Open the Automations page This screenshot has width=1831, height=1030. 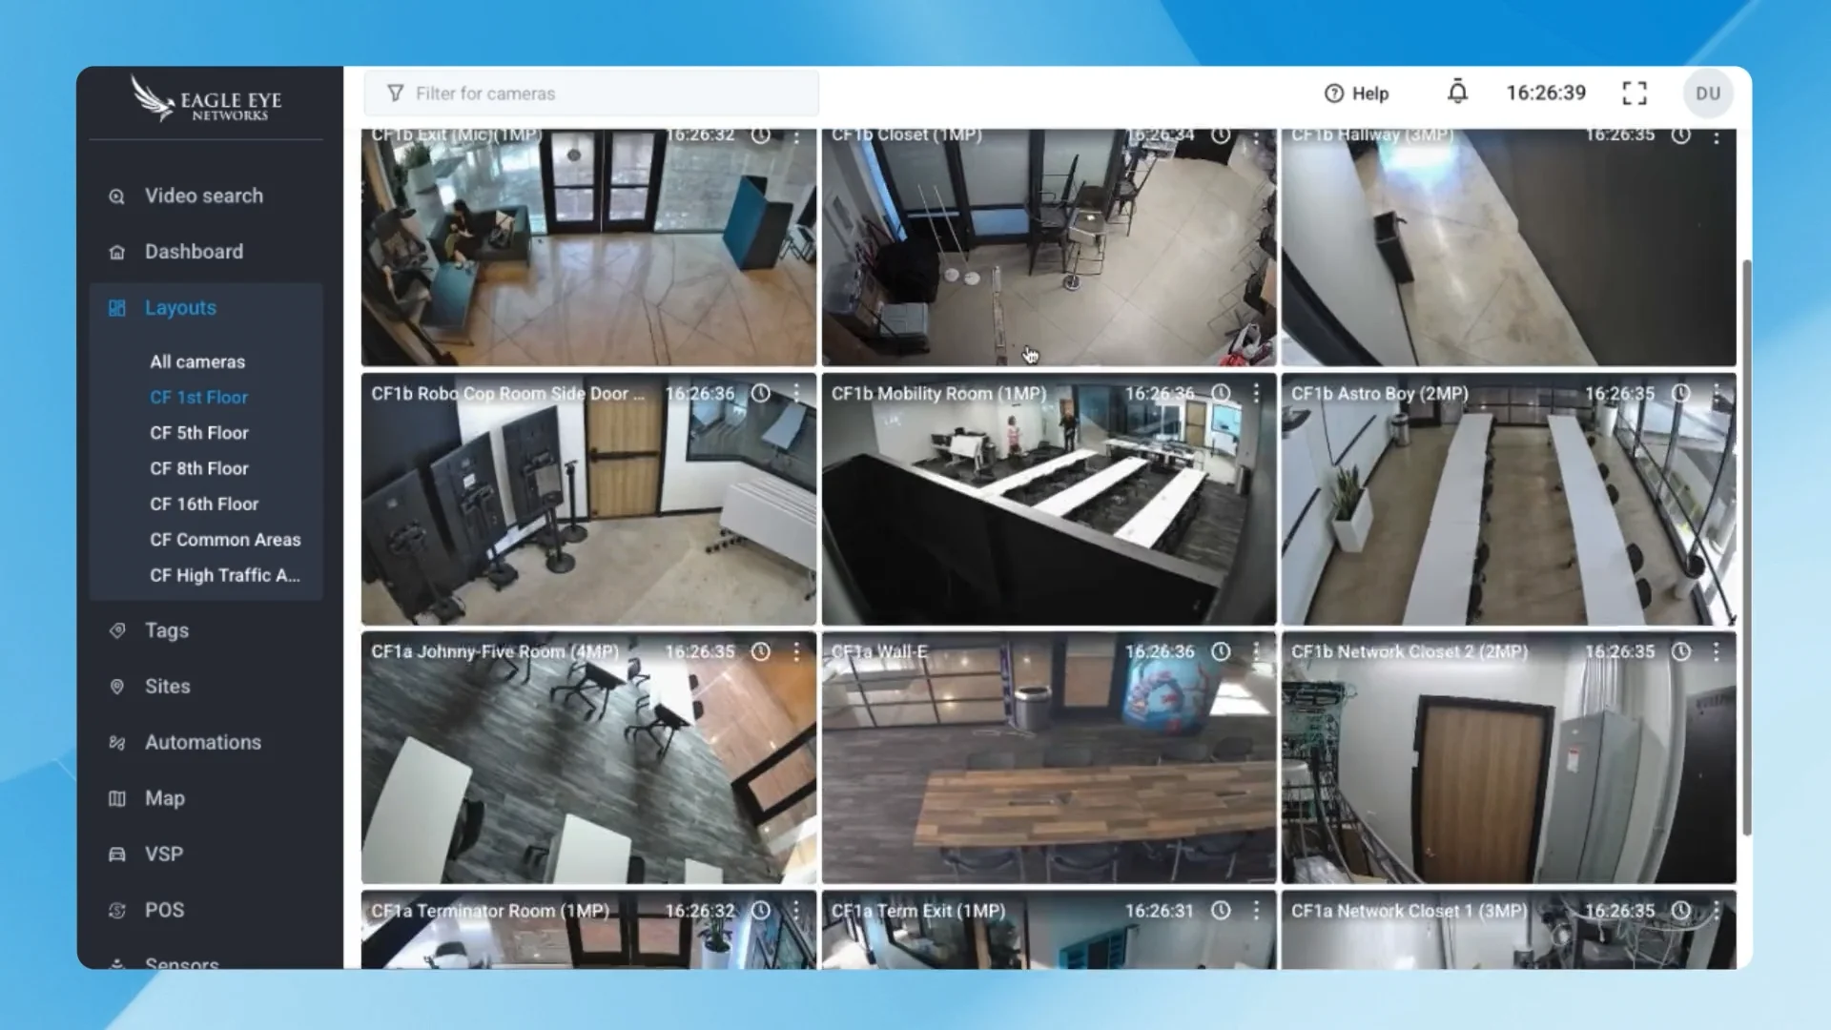pos(203,742)
